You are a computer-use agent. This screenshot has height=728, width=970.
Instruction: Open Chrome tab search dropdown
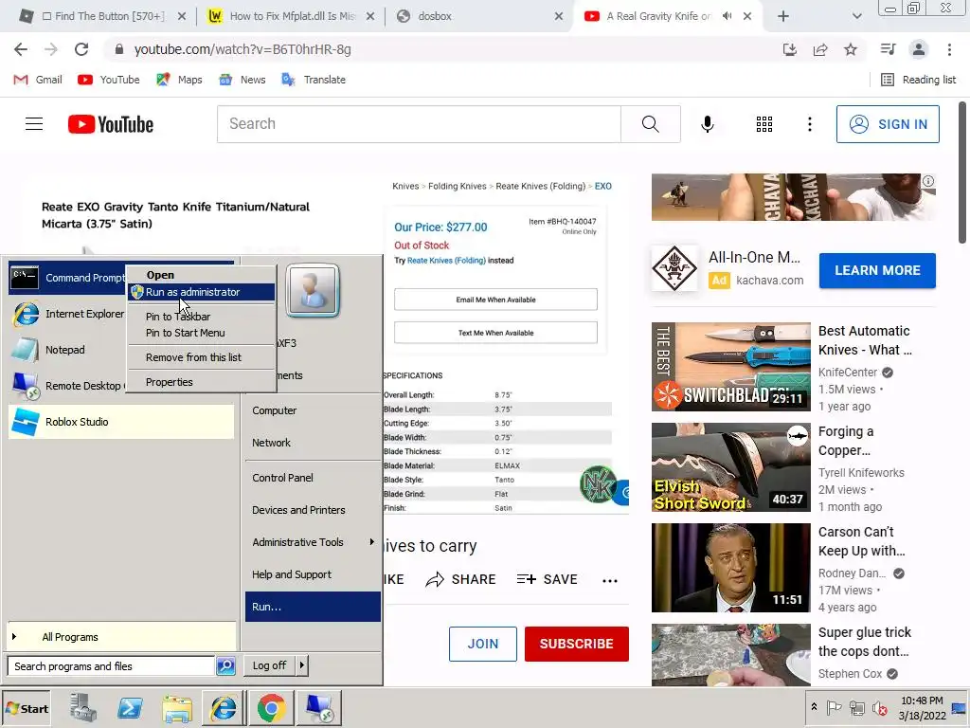(x=856, y=16)
